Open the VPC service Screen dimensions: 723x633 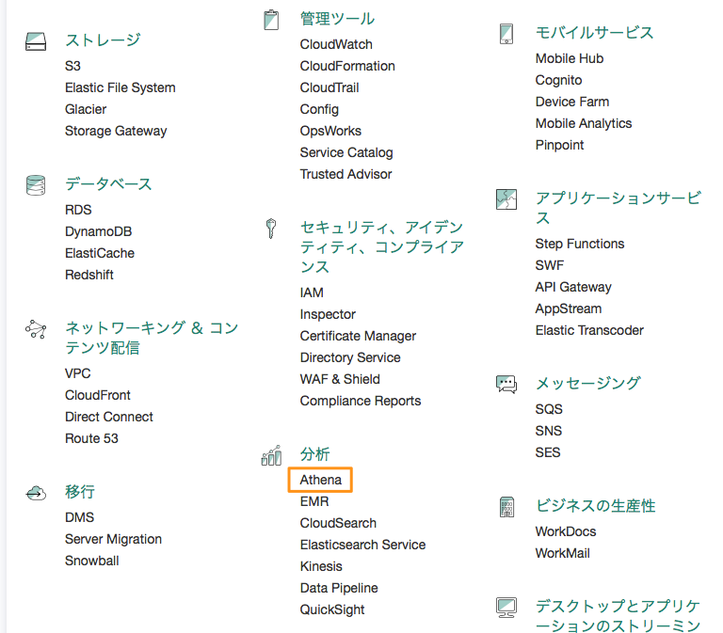(x=78, y=373)
